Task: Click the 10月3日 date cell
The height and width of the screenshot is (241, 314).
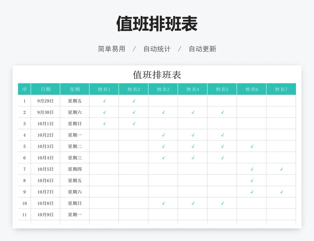Action: (46, 147)
